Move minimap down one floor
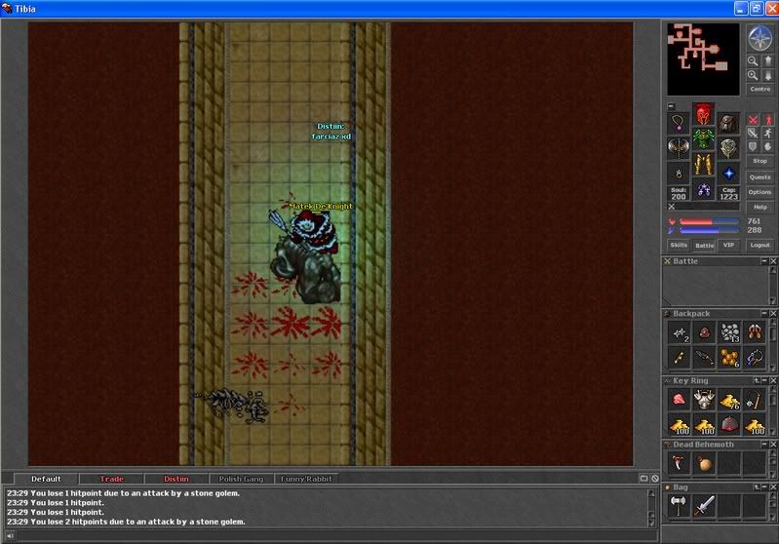The width and height of the screenshot is (779, 544). click(767, 75)
